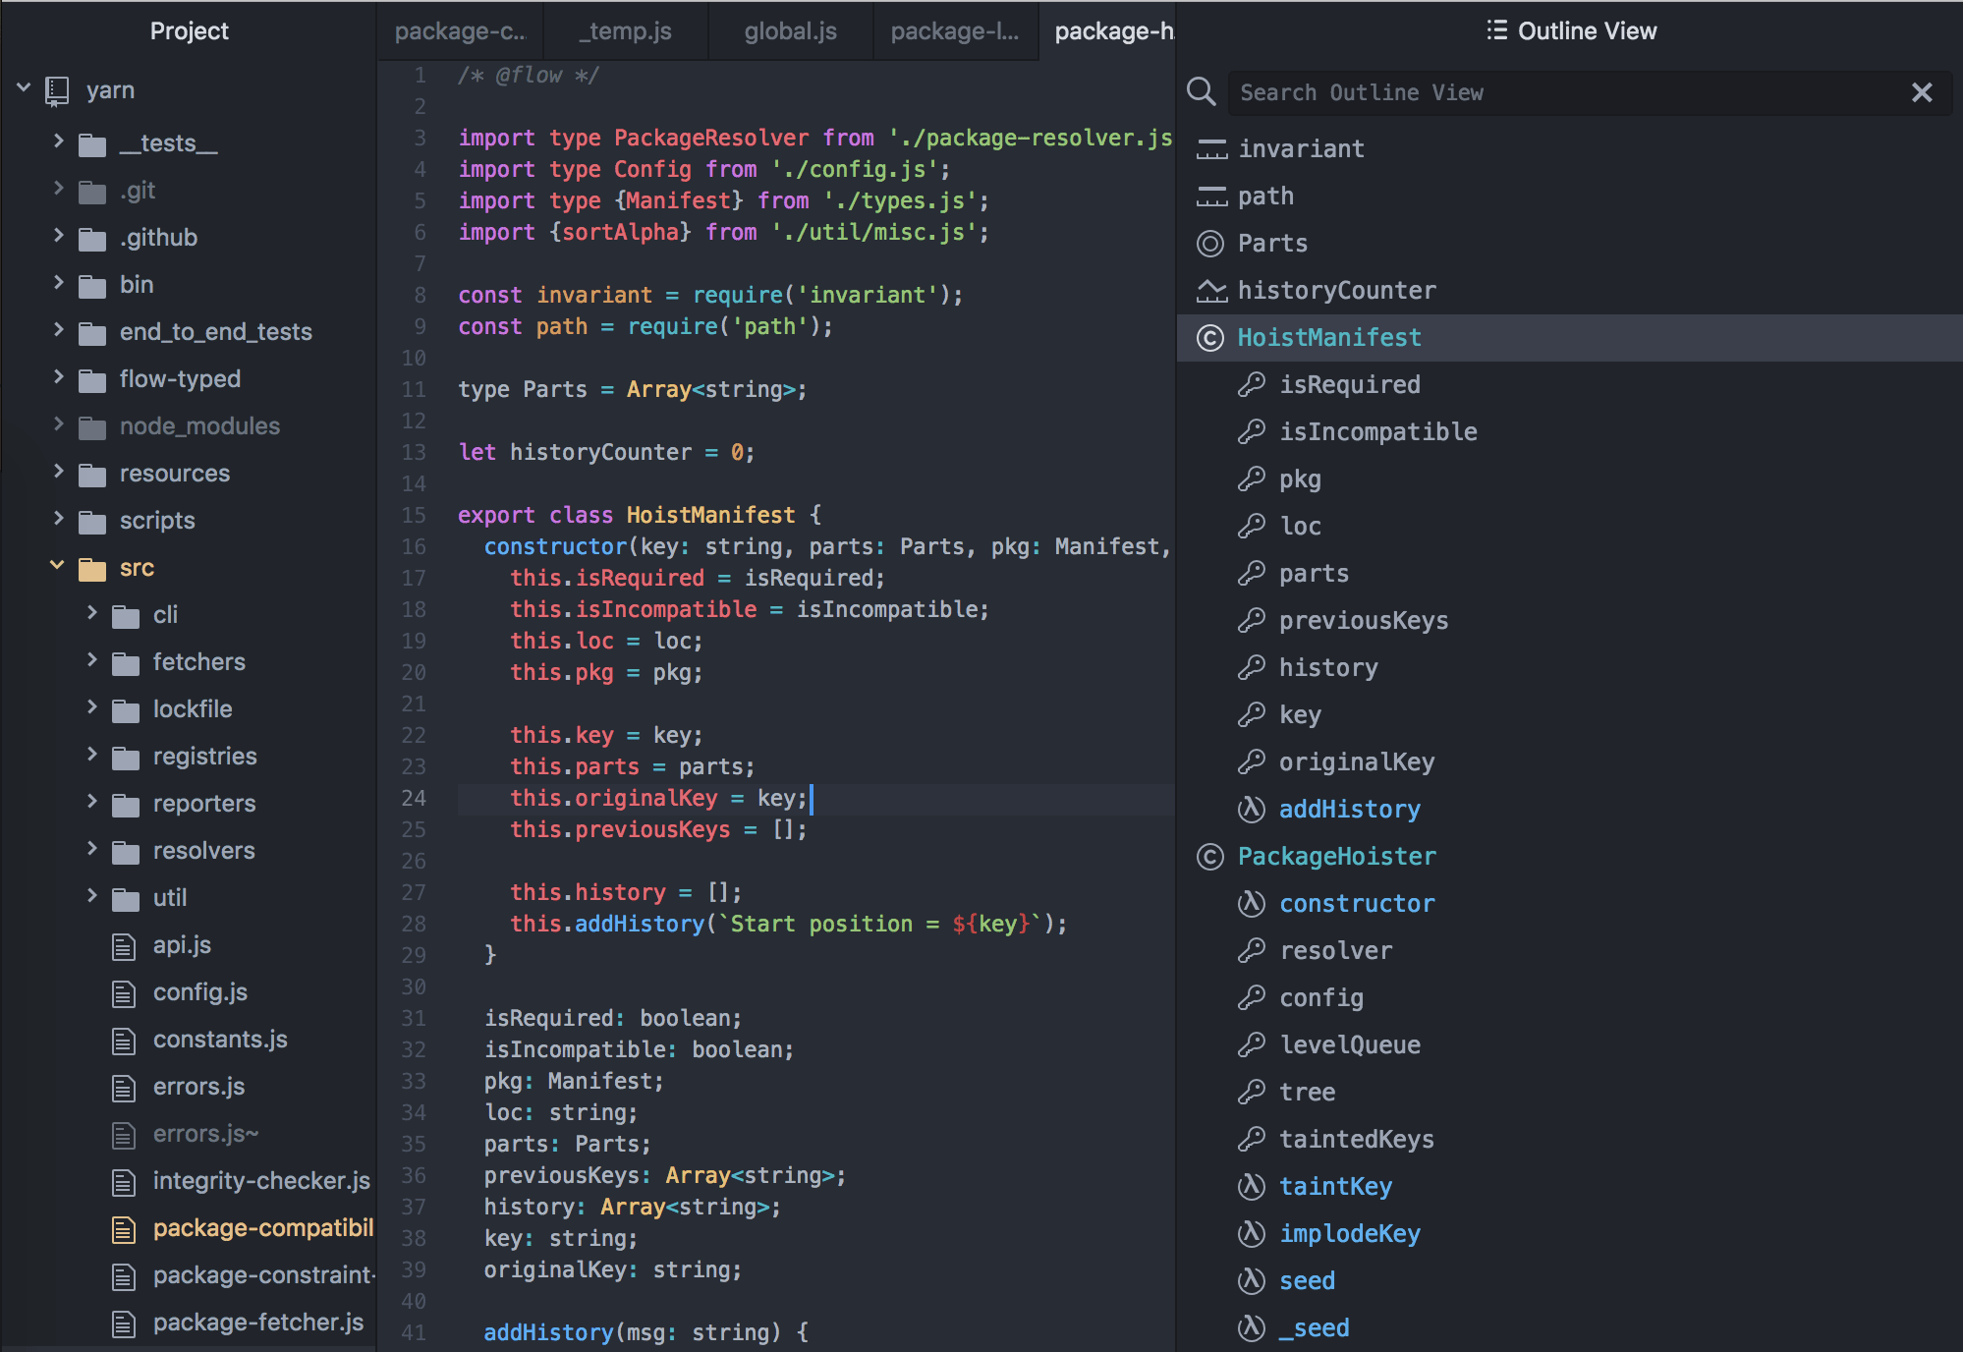The image size is (1963, 1352).
Task: Click the list icon next to Outline View title
Action: pyautogui.click(x=1495, y=29)
